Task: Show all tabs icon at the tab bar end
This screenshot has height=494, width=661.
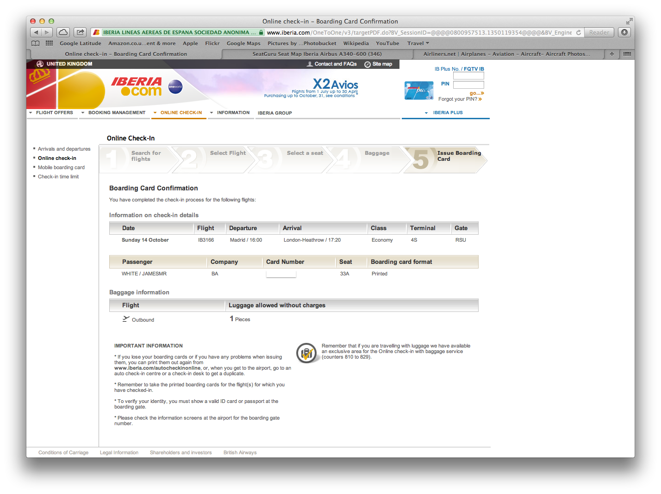Action: pyautogui.click(x=627, y=54)
